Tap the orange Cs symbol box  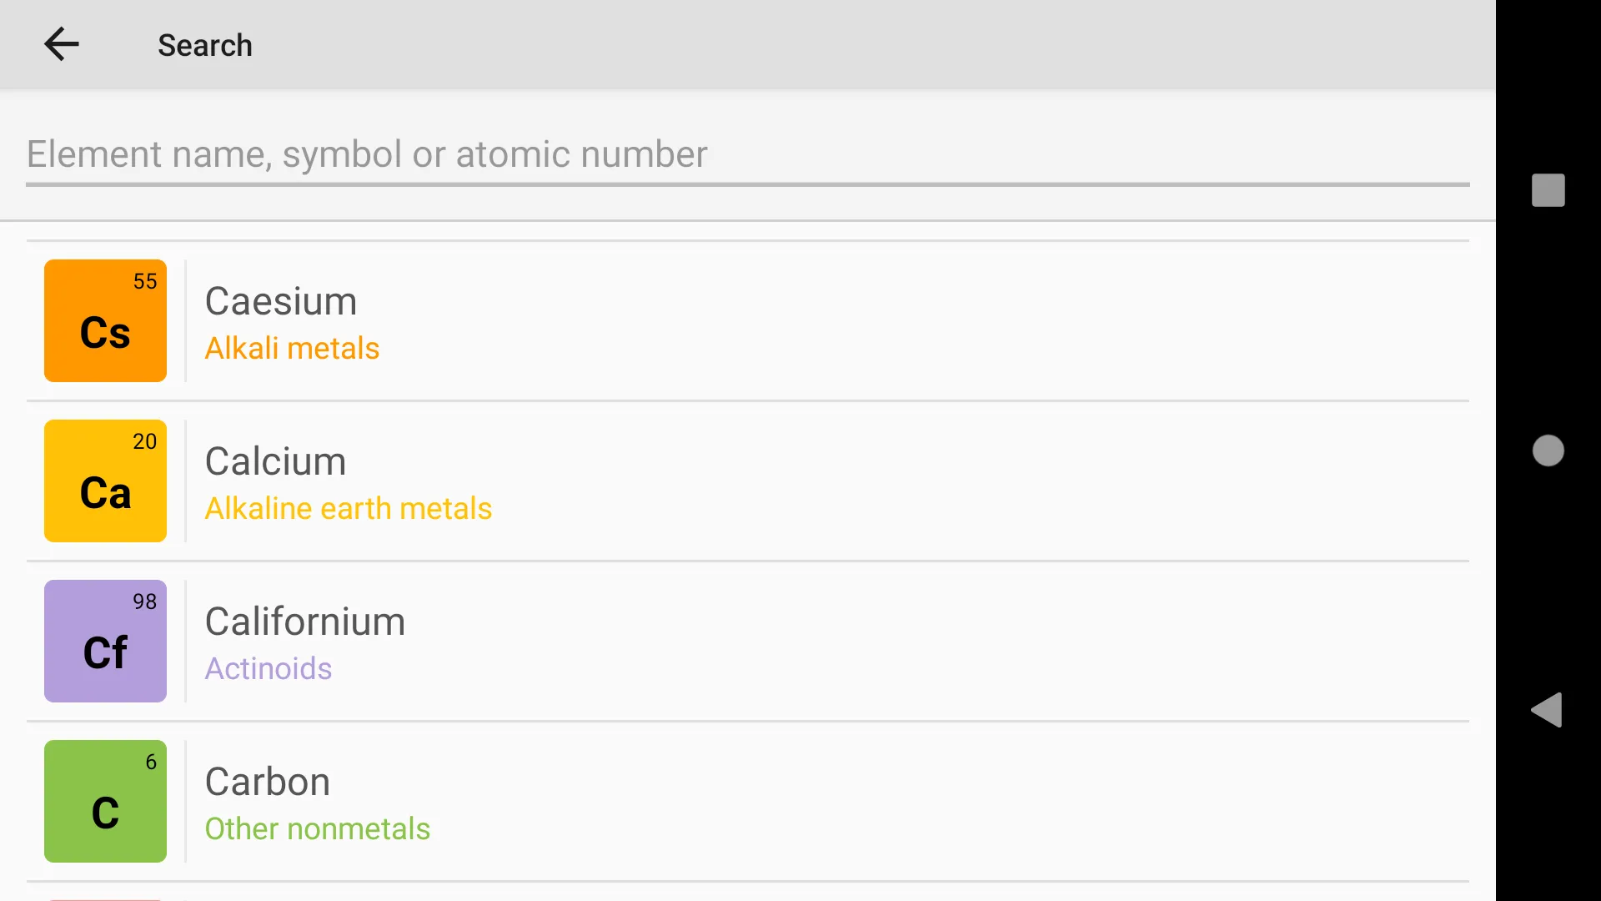[105, 320]
